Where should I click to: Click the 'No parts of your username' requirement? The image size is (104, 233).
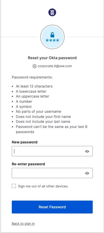tap(38, 111)
